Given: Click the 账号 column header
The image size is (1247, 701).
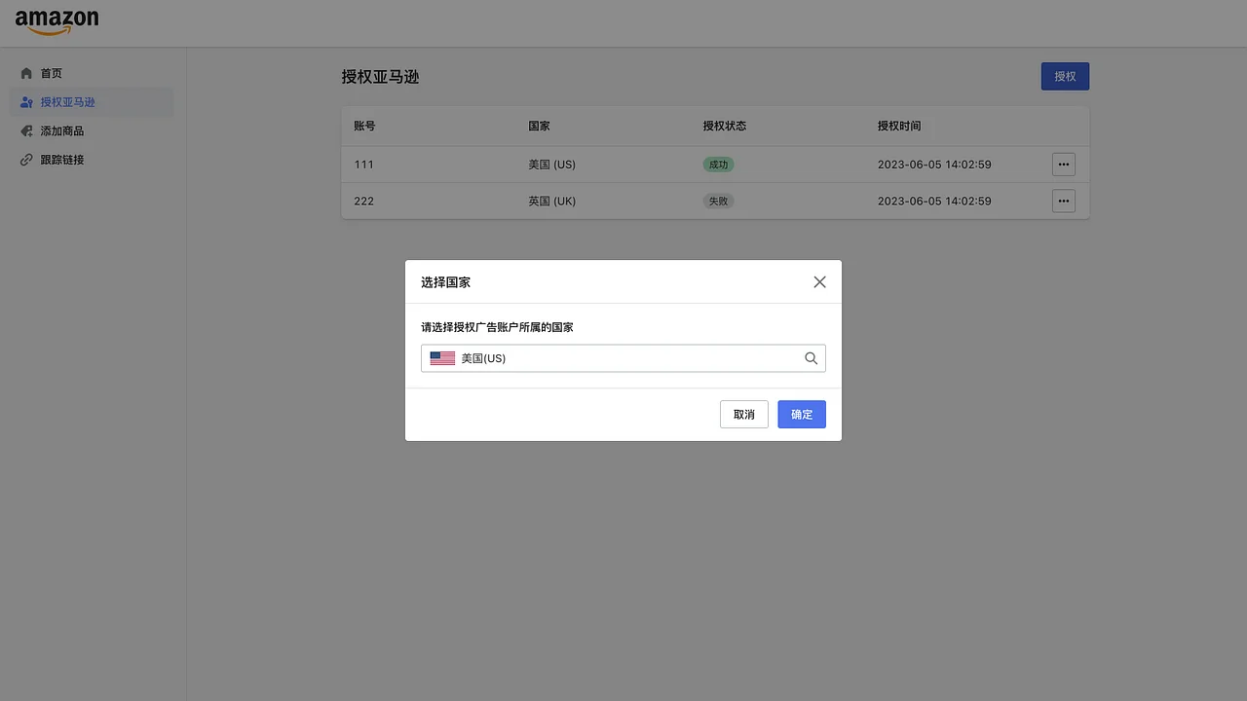Looking at the screenshot, I should pyautogui.click(x=364, y=126).
